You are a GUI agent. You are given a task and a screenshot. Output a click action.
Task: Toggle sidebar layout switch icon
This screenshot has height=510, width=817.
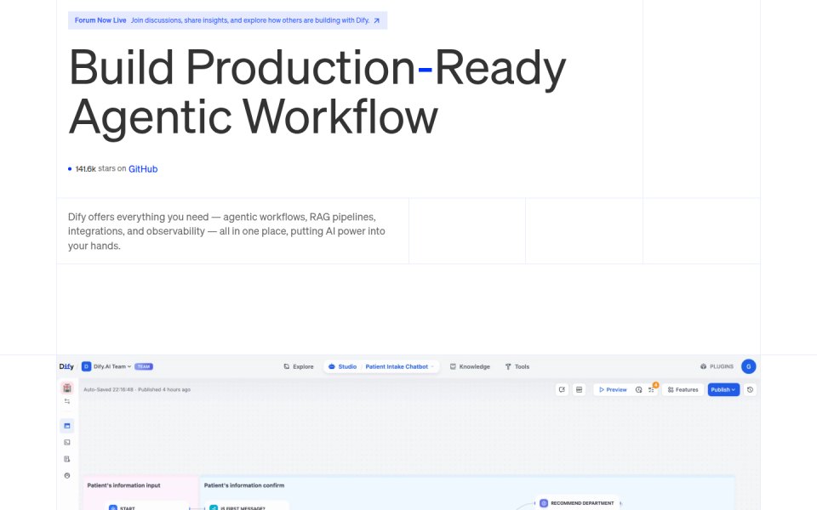(67, 401)
